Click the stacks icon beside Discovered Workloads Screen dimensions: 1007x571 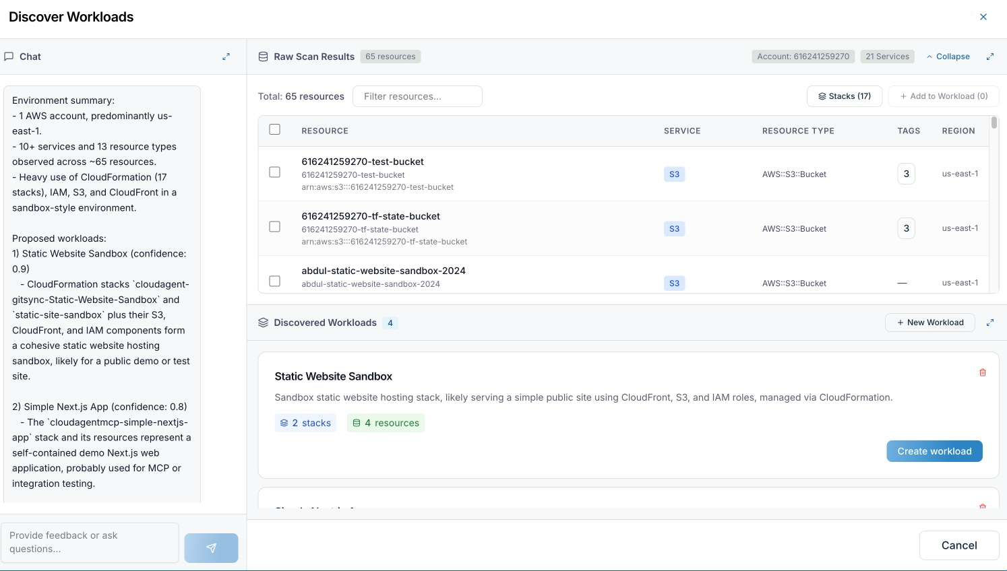pos(263,323)
